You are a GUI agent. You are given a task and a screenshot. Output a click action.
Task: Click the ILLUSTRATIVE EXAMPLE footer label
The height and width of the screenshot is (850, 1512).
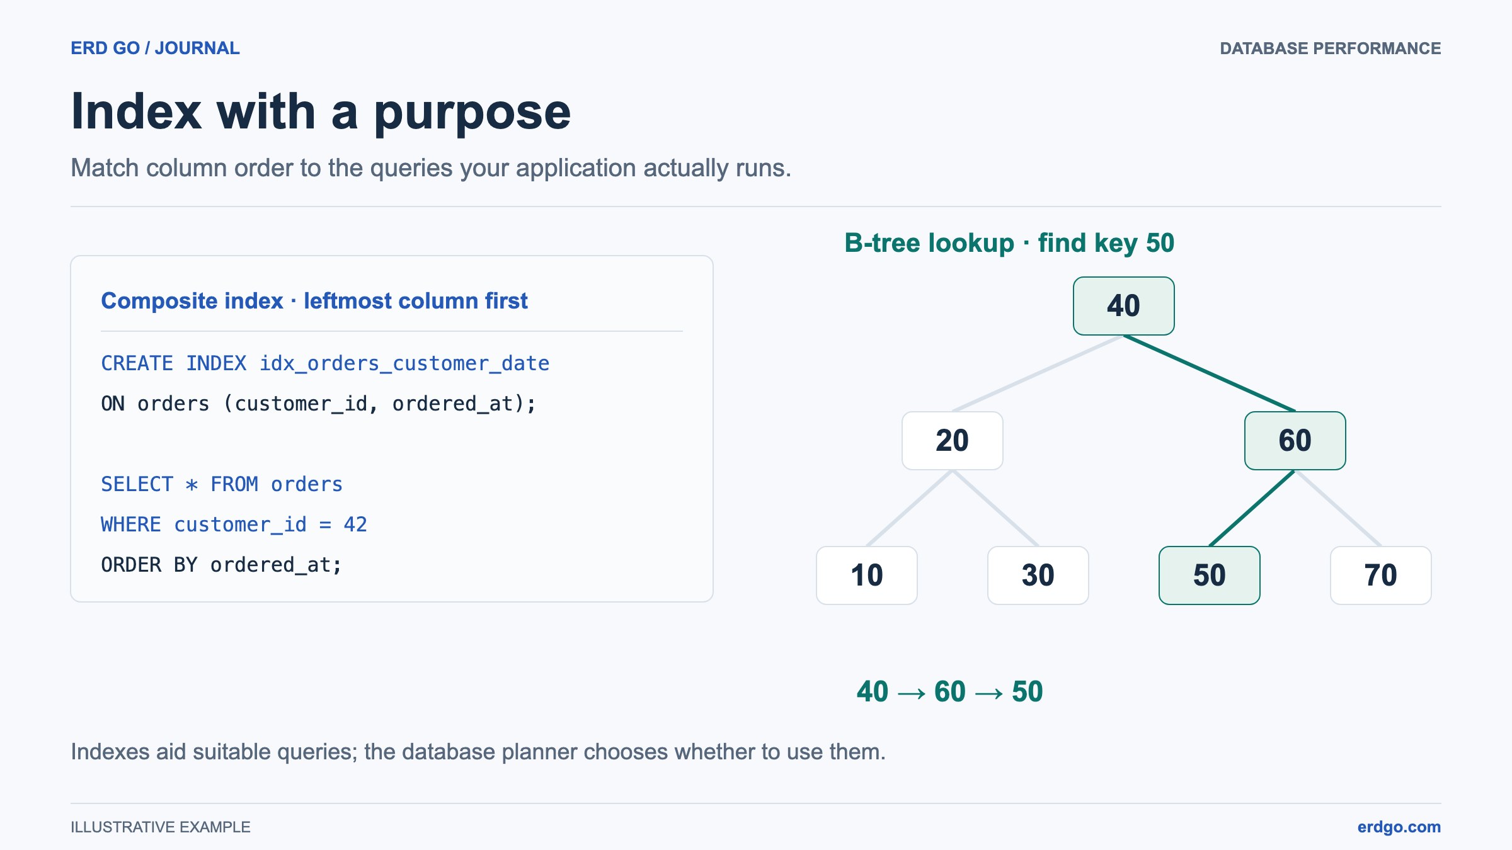pyautogui.click(x=161, y=827)
